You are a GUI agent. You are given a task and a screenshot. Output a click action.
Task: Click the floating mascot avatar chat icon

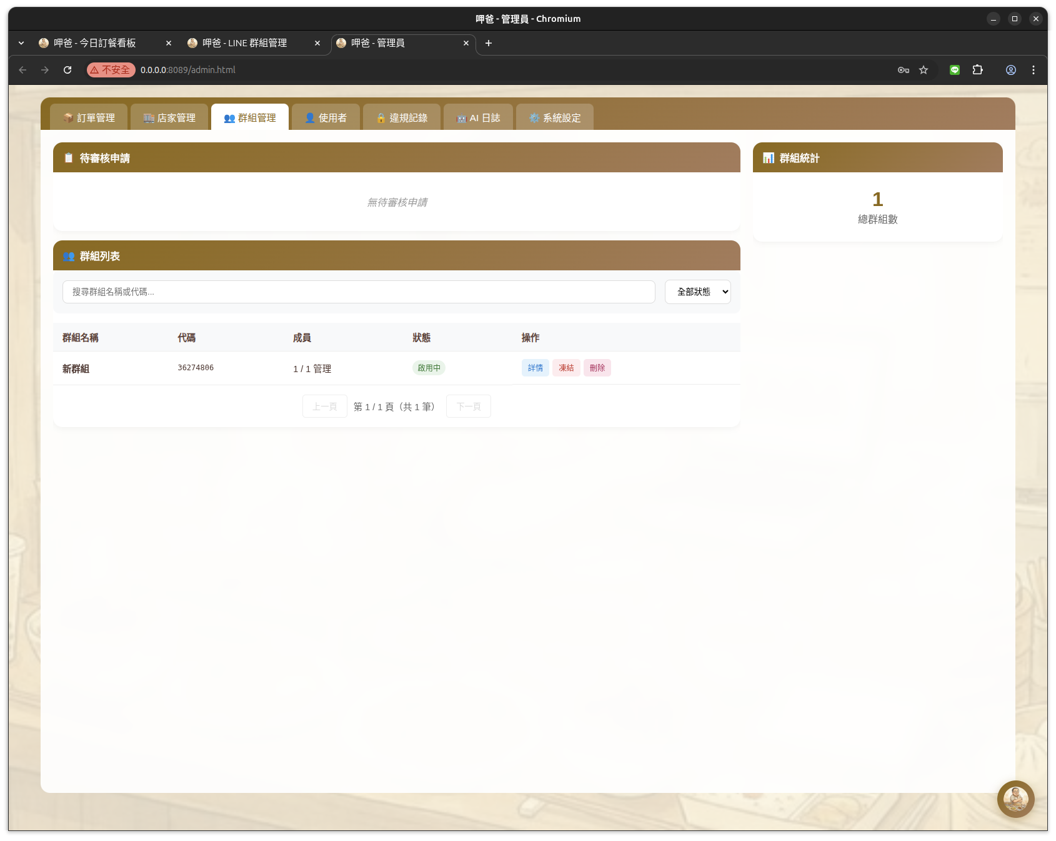[x=1015, y=799]
